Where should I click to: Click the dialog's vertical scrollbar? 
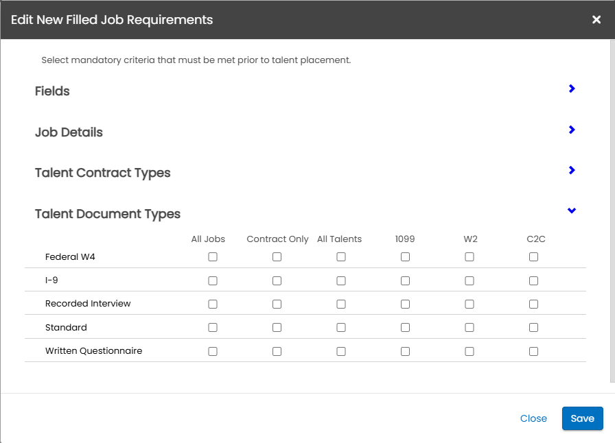point(612,206)
